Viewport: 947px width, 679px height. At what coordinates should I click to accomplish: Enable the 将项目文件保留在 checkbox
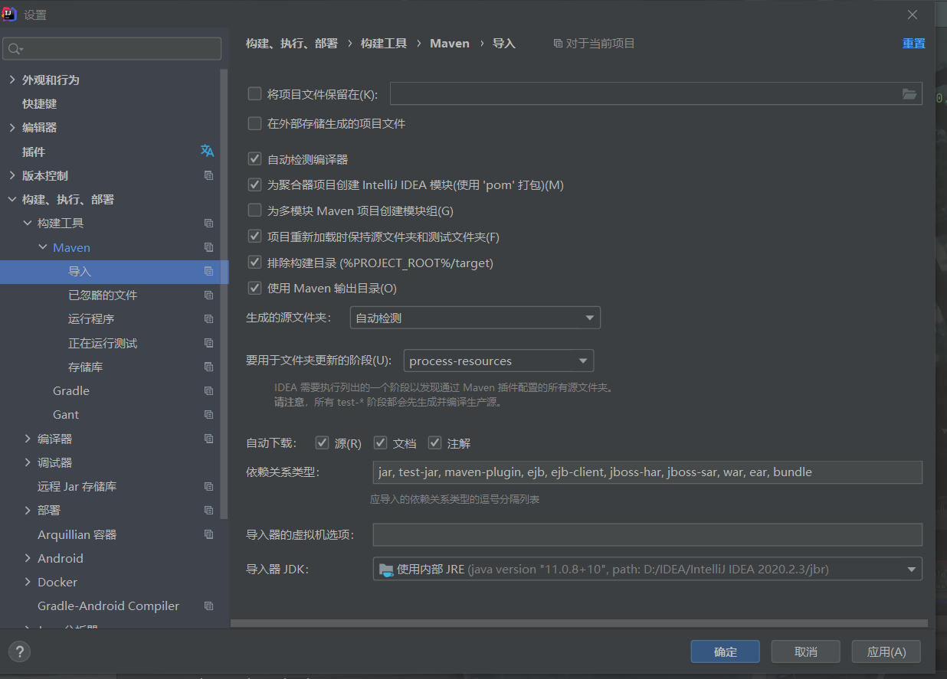click(254, 94)
